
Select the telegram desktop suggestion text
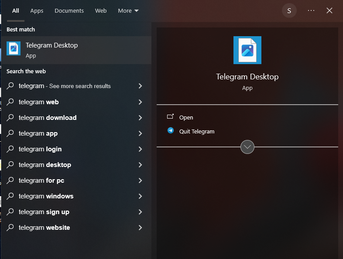click(45, 165)
